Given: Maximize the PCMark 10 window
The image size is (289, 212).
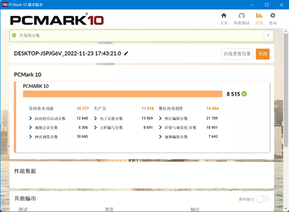Looking at the screenshot, I should [267, 5].
